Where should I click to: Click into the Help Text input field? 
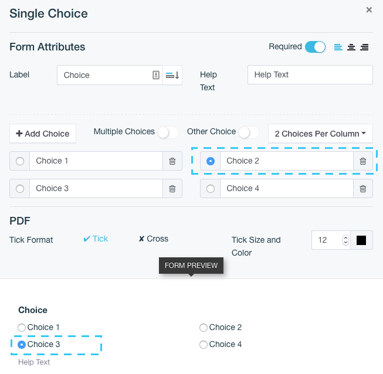coord(310,74)
